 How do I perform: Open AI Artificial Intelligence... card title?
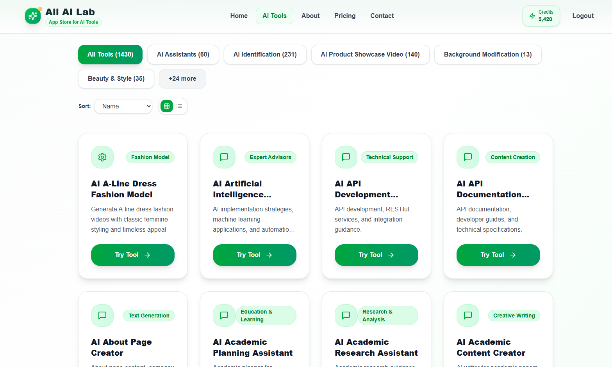tap(242, 189)
